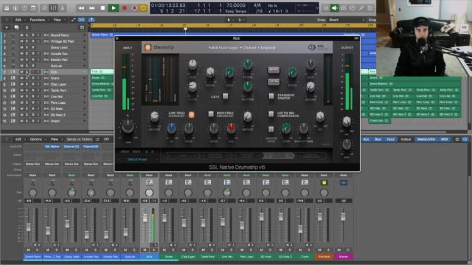Click the Drumstrip power icon in plugin header
The image size is (472, 265).
point(148,48)
